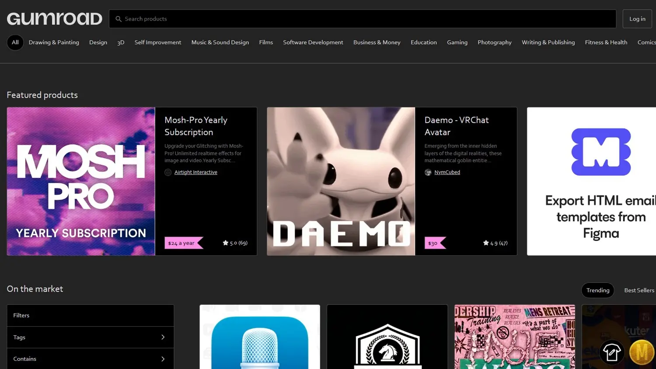This screenshot has height=369, width=656.
Task: Focus the Search products field
Action: coord(363,19)
